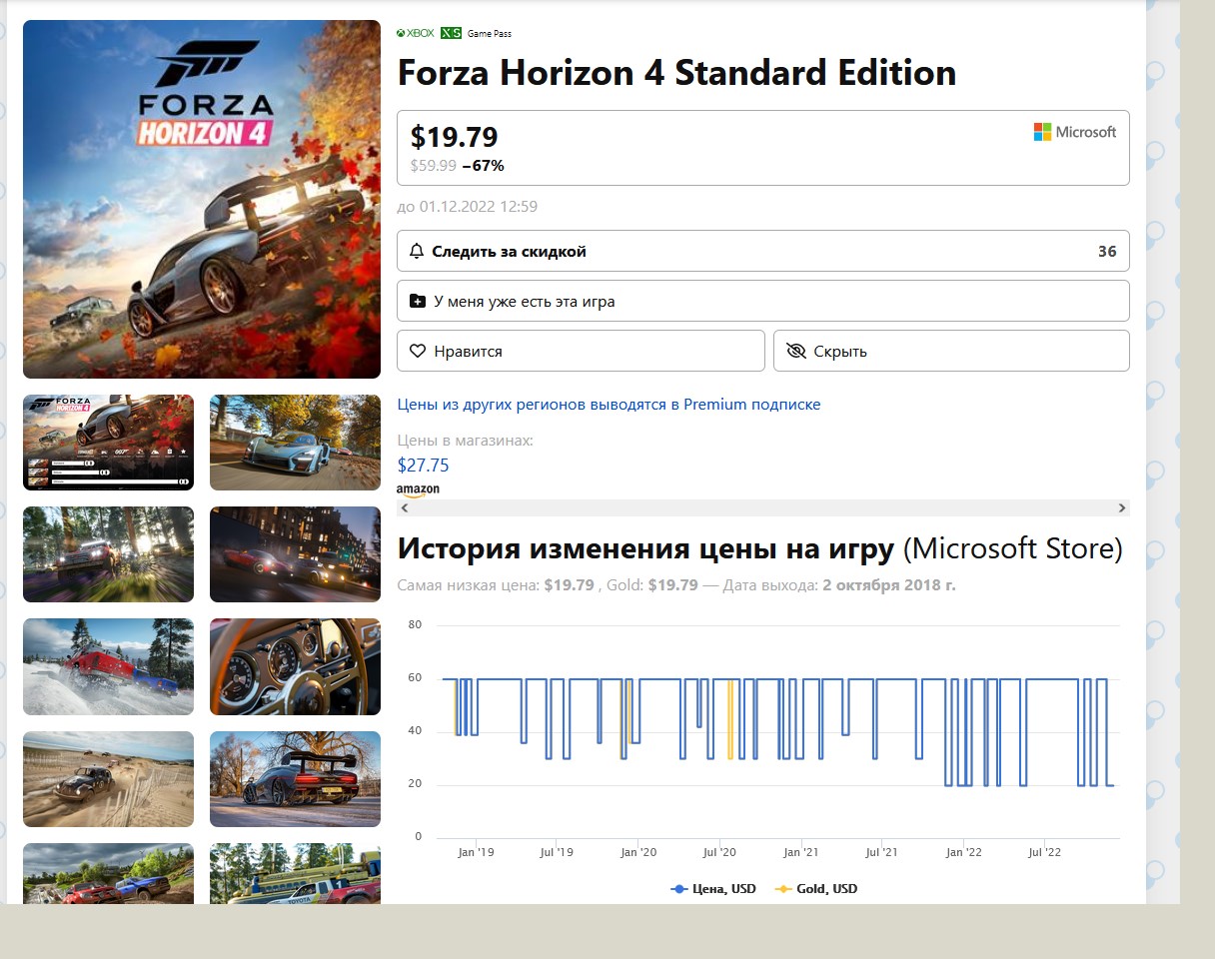Open the $27.75 Amazon price link
The height and width of the screenshot is (959, 1215).
tap(424, 465)
